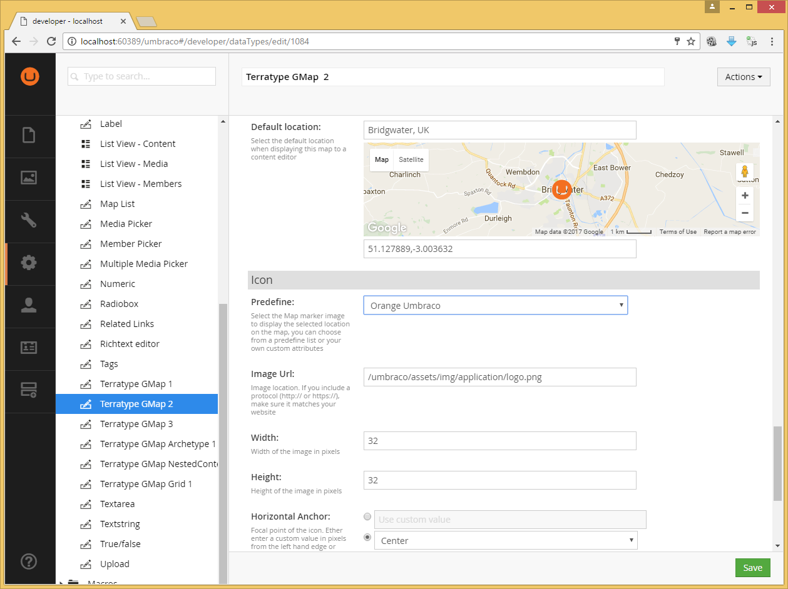Open the Help question mark icon

click(x=29, y=561)
